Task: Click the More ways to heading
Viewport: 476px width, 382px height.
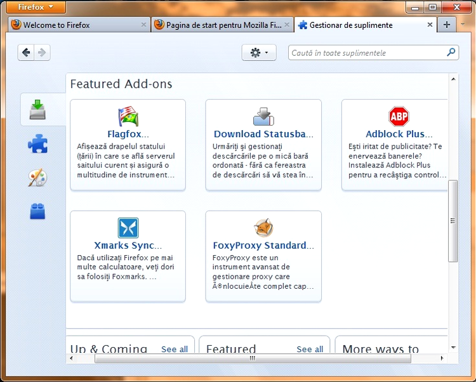Action: 381,349
